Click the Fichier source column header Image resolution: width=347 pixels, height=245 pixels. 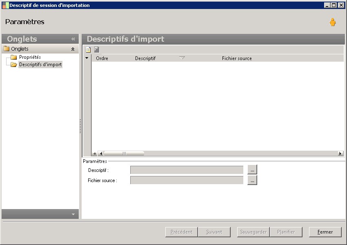(237, 58)
